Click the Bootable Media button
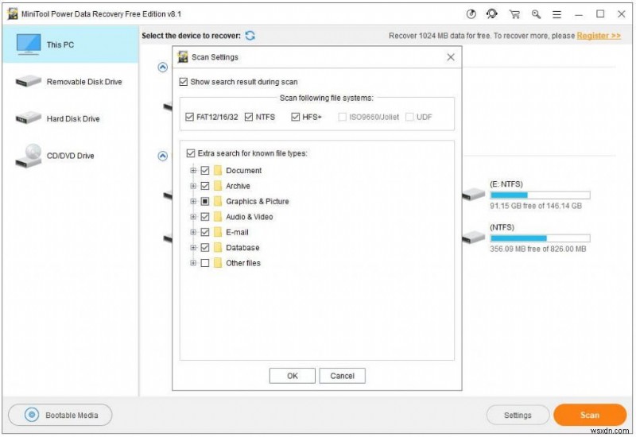Image resolution: width=636 pixels, height=437 pixels. 60,415
